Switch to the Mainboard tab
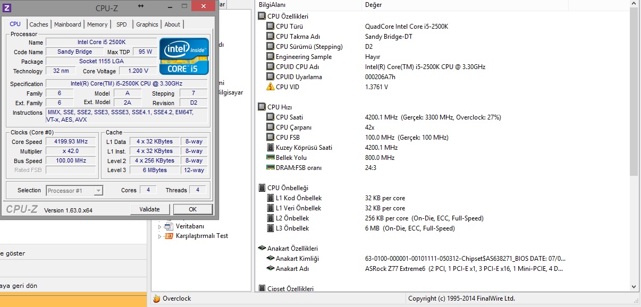 (x=68, y=24)
